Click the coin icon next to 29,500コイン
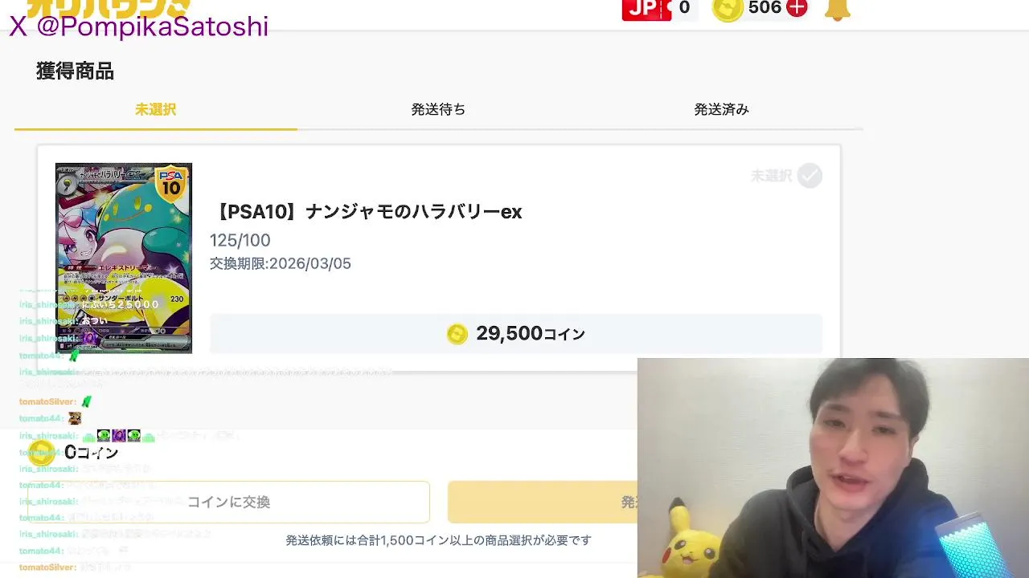 pos(457,334)
